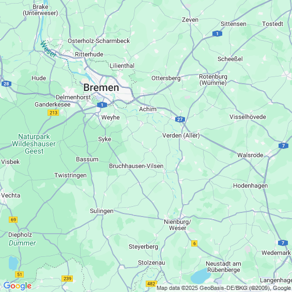Click the yellow 69 road shield
This screenshot has width=292, height=292.
[x=13, y=220]
